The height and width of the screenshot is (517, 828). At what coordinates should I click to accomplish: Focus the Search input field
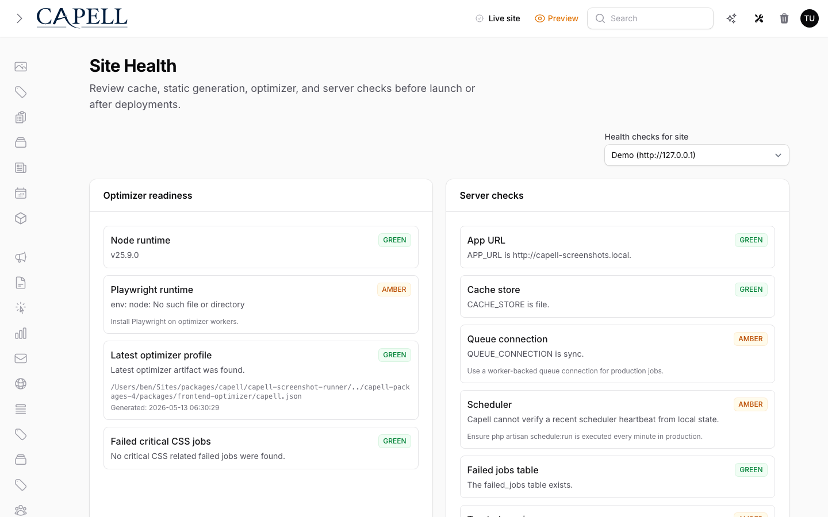[650, 18]
